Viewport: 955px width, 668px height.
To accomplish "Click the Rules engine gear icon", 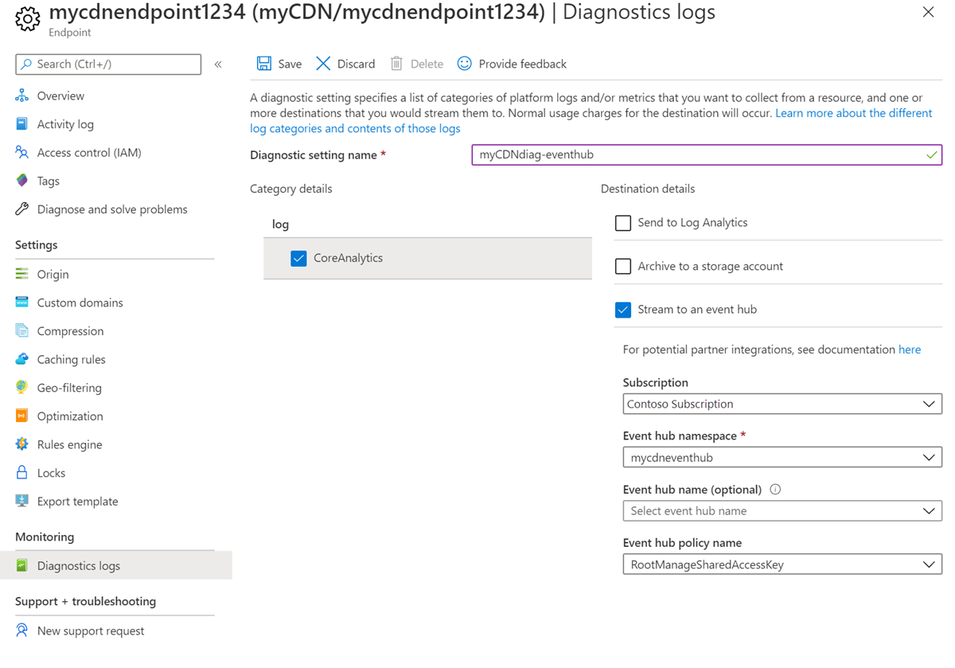I will (x=22, y=444).
